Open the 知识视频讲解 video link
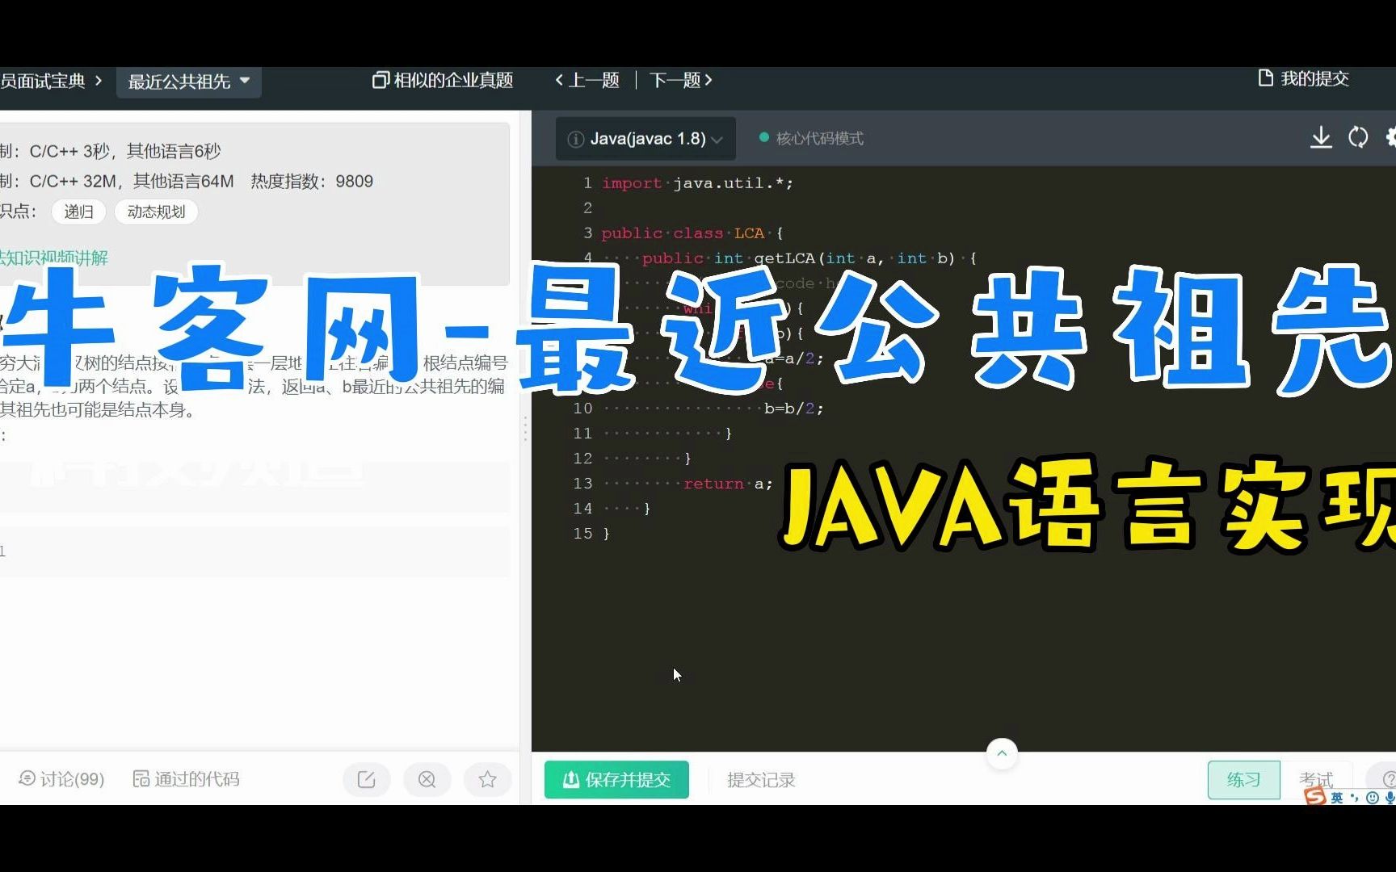This screenshot has width=1396, height=872. tap(54, 258)
